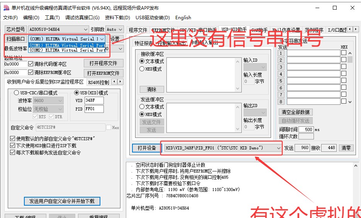Click scroll-down arrow of multi-string list
Image resolution: width=361 pixels, height=218 pixels.
350,102
